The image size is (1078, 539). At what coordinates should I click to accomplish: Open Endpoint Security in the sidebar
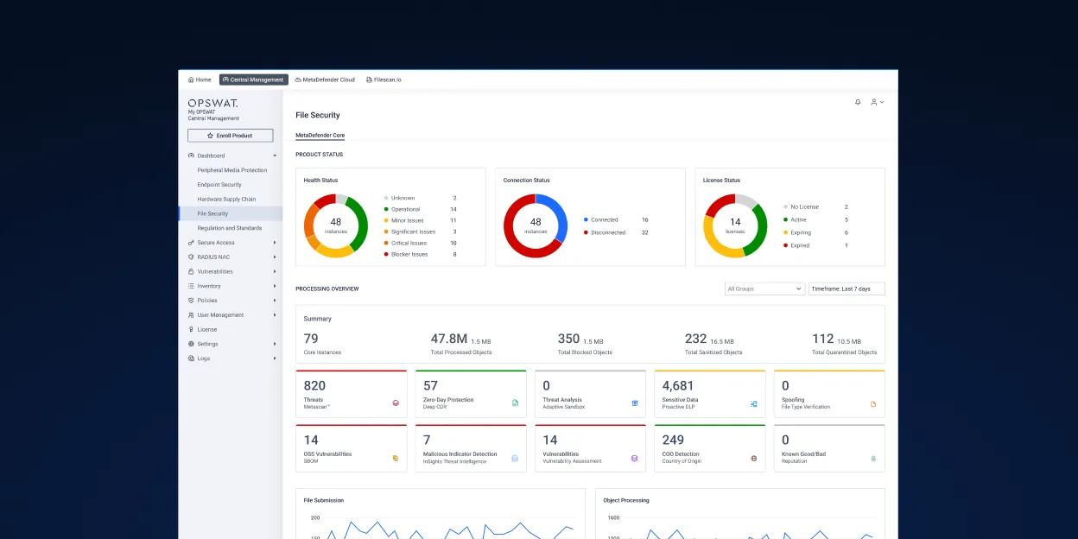click(219, 185)
